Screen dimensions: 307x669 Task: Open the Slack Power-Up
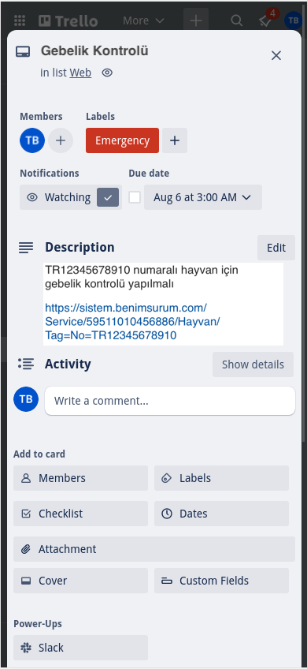[x=80, y=648]
